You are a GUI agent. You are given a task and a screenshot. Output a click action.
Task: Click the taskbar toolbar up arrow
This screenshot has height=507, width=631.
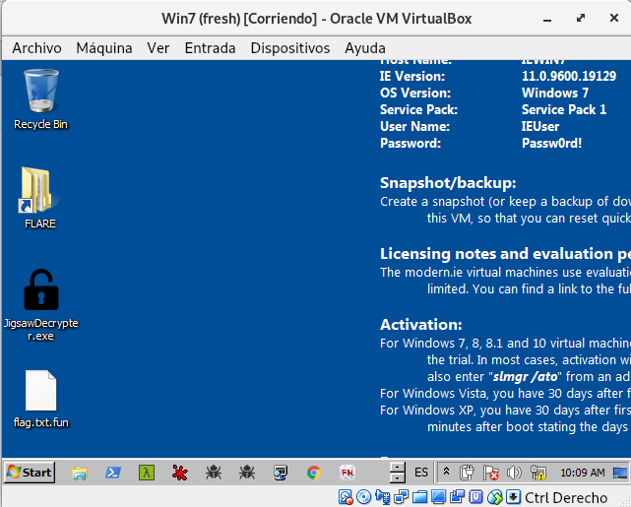click(x=397, y=468)
